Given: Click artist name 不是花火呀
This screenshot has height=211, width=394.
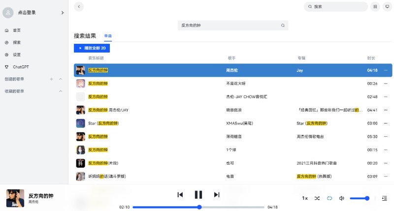Looking at the screenshot, I should click(x=236, y=84).
